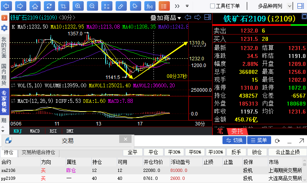The height and width of the screenshot is (183, 307).
Task: Switch to KDJ indicator tab
Action: coord(18,131)
